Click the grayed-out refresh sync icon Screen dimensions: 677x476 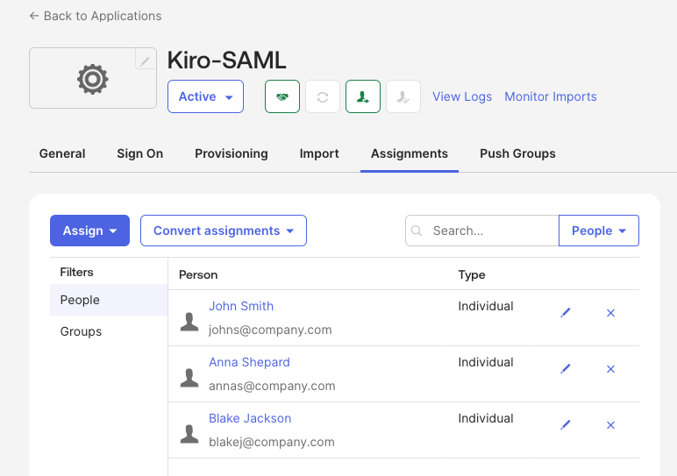point(323,97)
